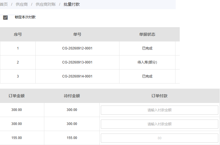Click pending amount 155.00 cell
The width and height of the screenshot is (220, 145).
[x=72, y=138]
